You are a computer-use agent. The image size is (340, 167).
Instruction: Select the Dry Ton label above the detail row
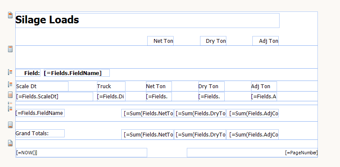211,86
